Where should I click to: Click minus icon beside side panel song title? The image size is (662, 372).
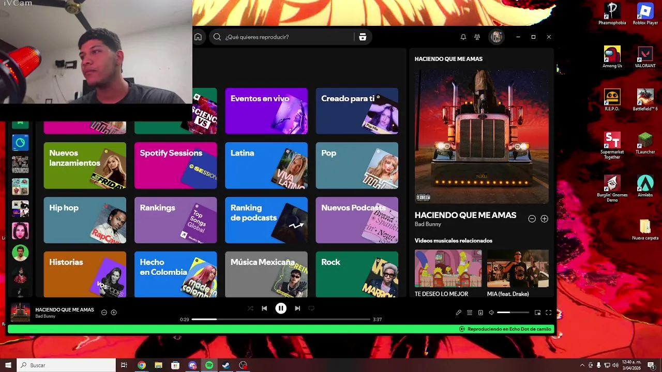coord(532,219)
